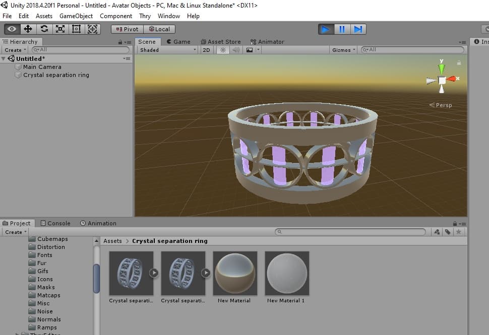Select the New Material thumbnail

pos(235,273)
